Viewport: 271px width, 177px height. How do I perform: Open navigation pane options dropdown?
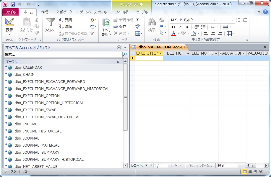click(119, 47)
